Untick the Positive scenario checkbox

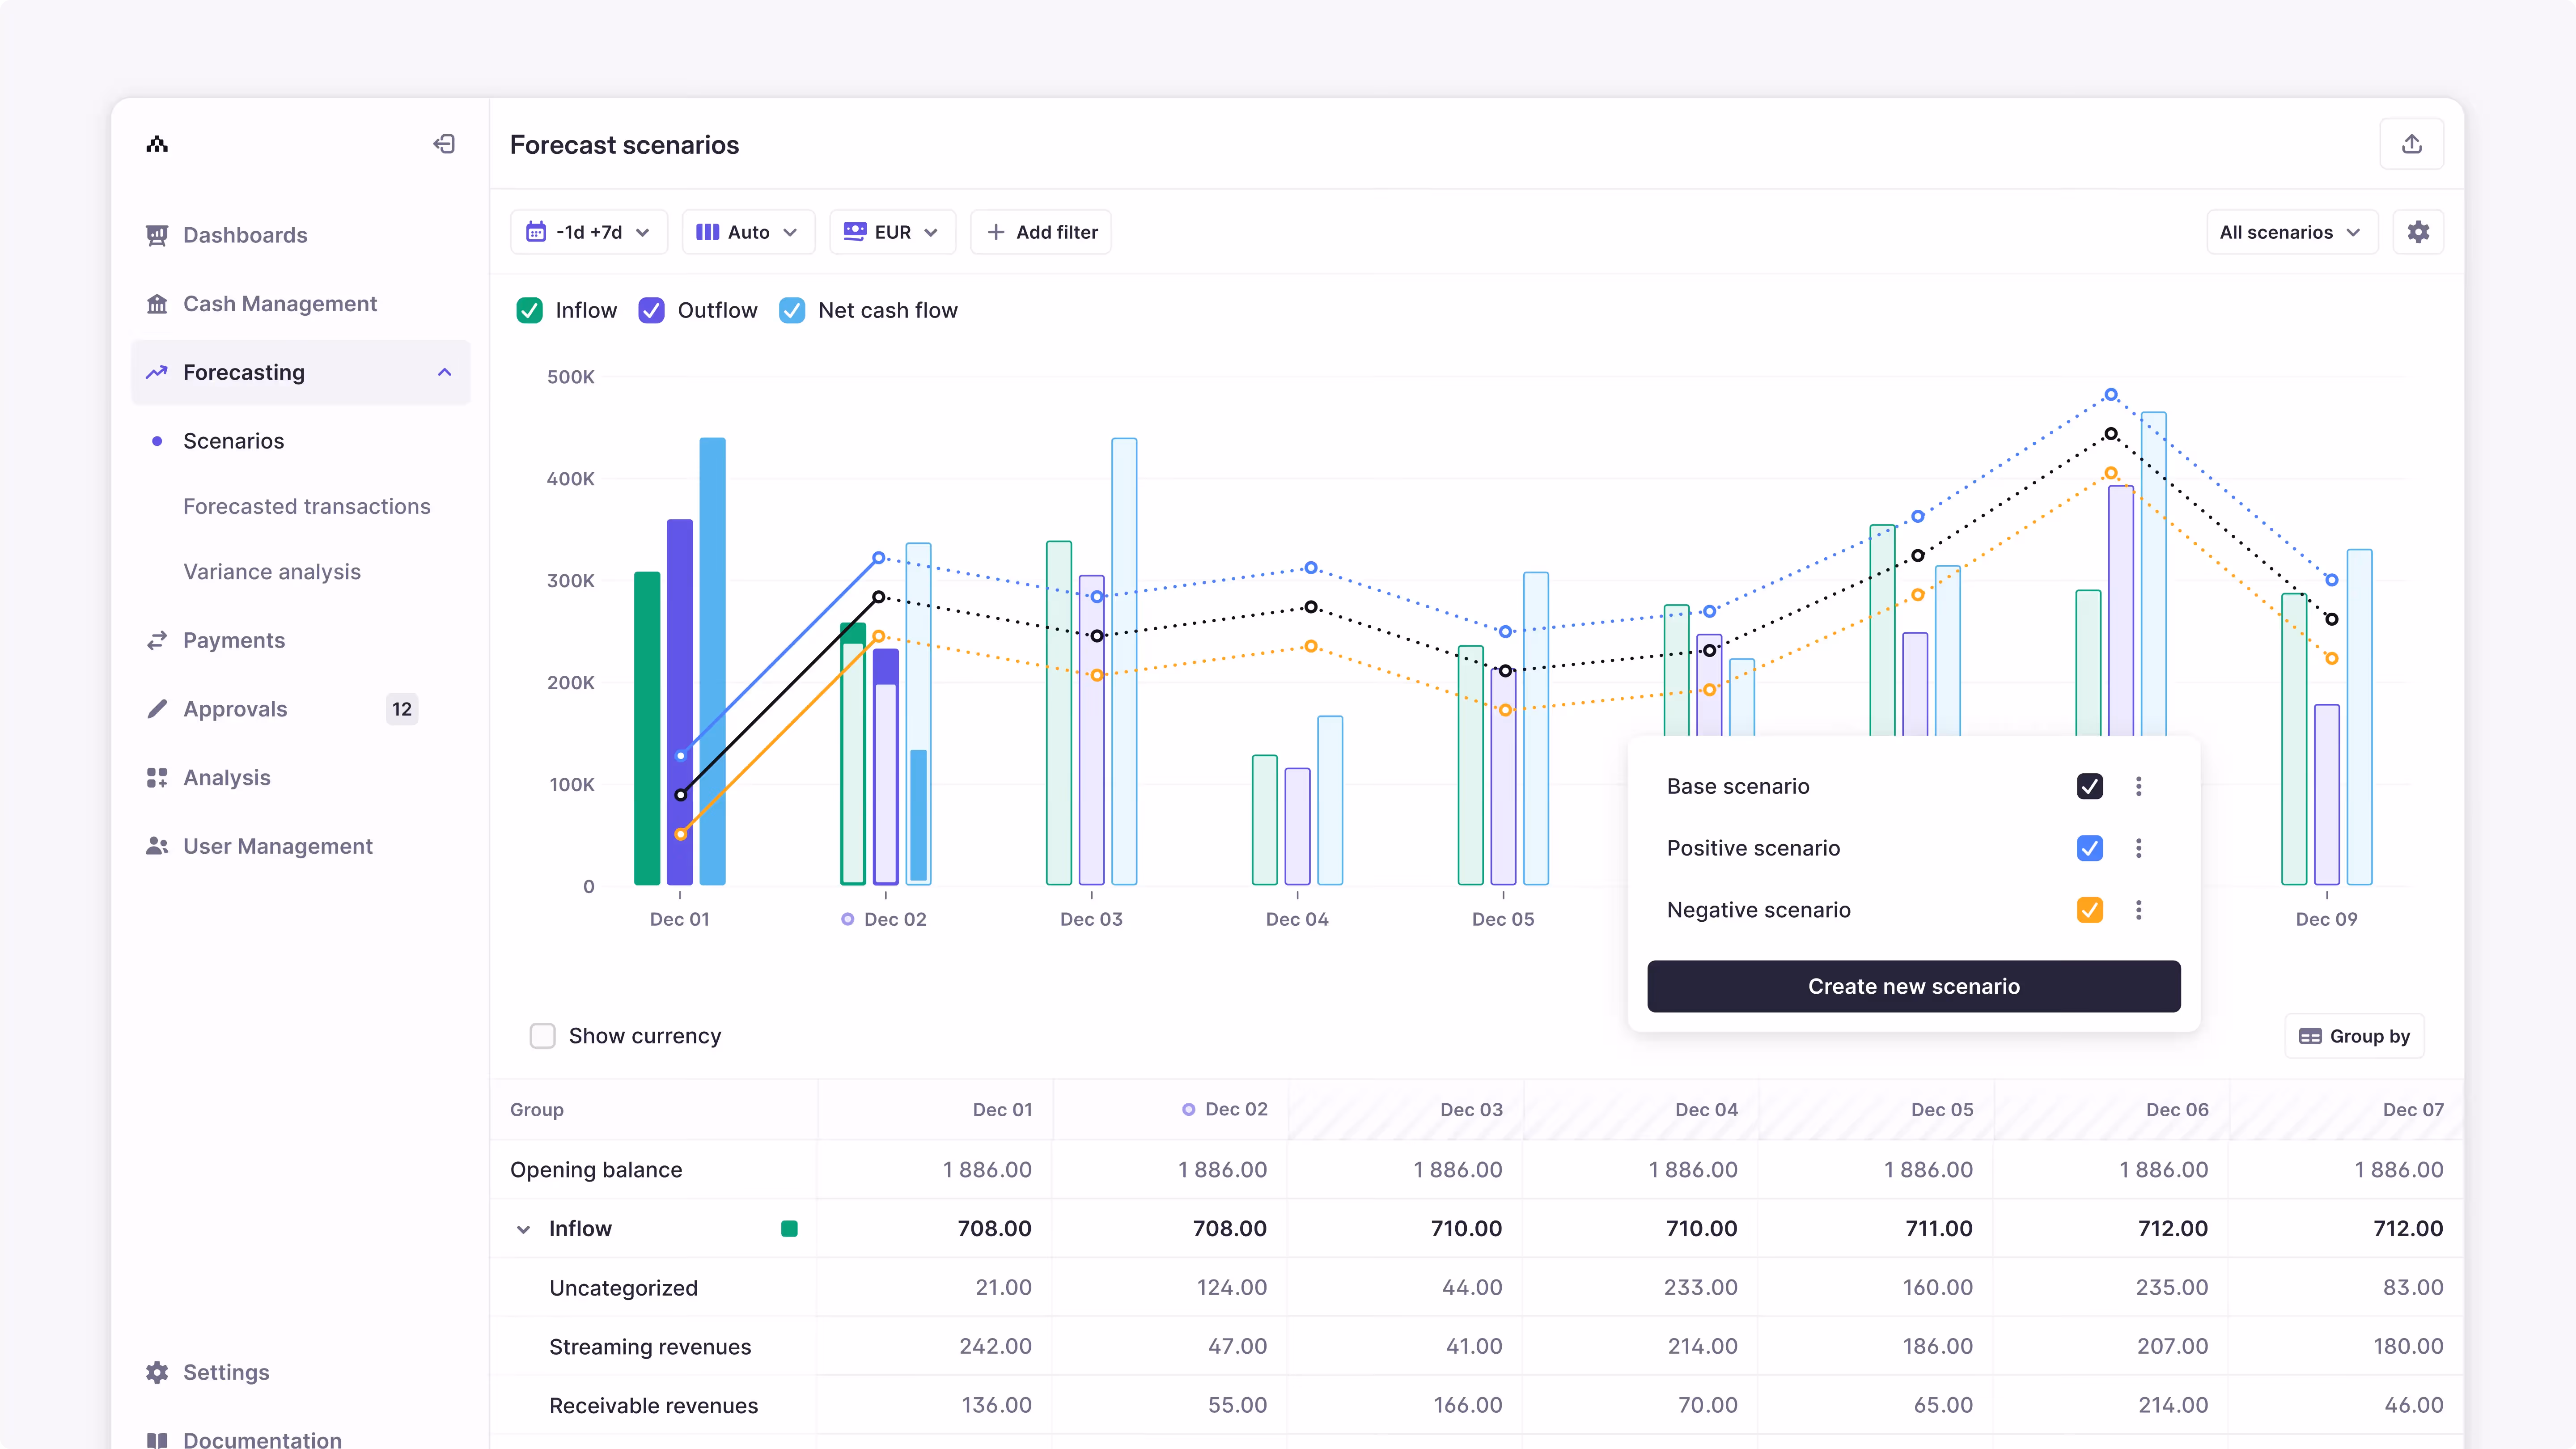2089,848
